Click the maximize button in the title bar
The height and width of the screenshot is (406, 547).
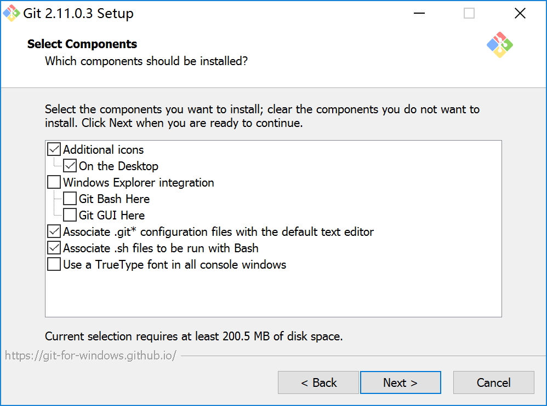pyautogui.click(x=469, y=14)
